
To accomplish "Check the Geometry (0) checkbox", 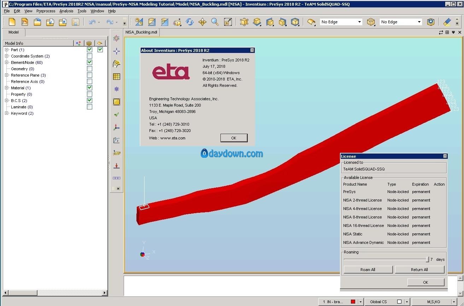I will pos(89,69).
